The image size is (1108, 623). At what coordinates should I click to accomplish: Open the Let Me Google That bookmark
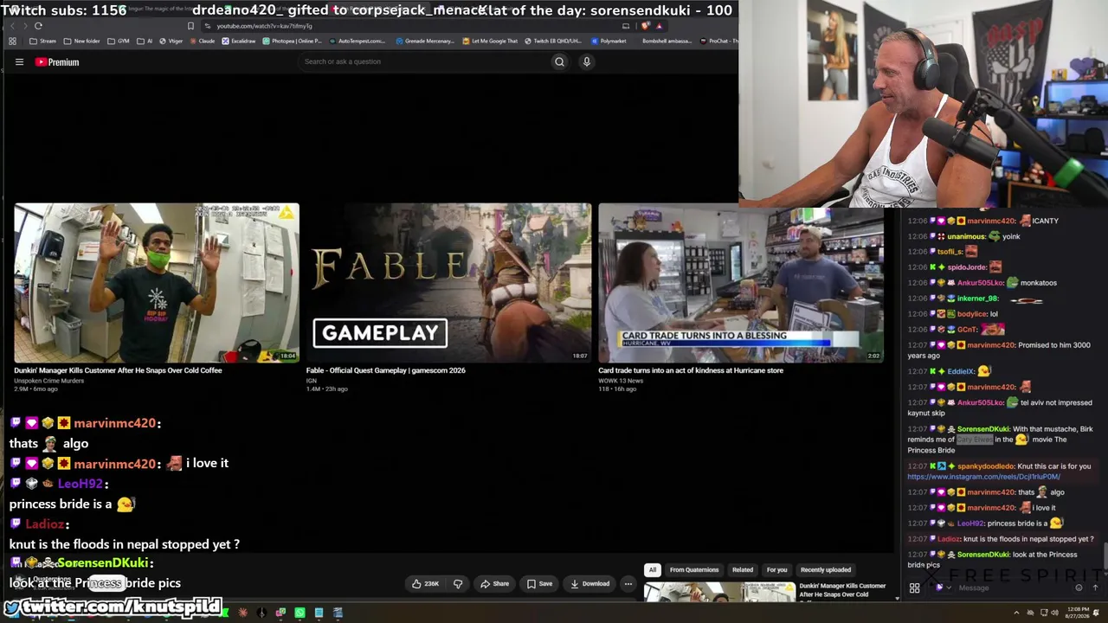click(x=490, y=41)
